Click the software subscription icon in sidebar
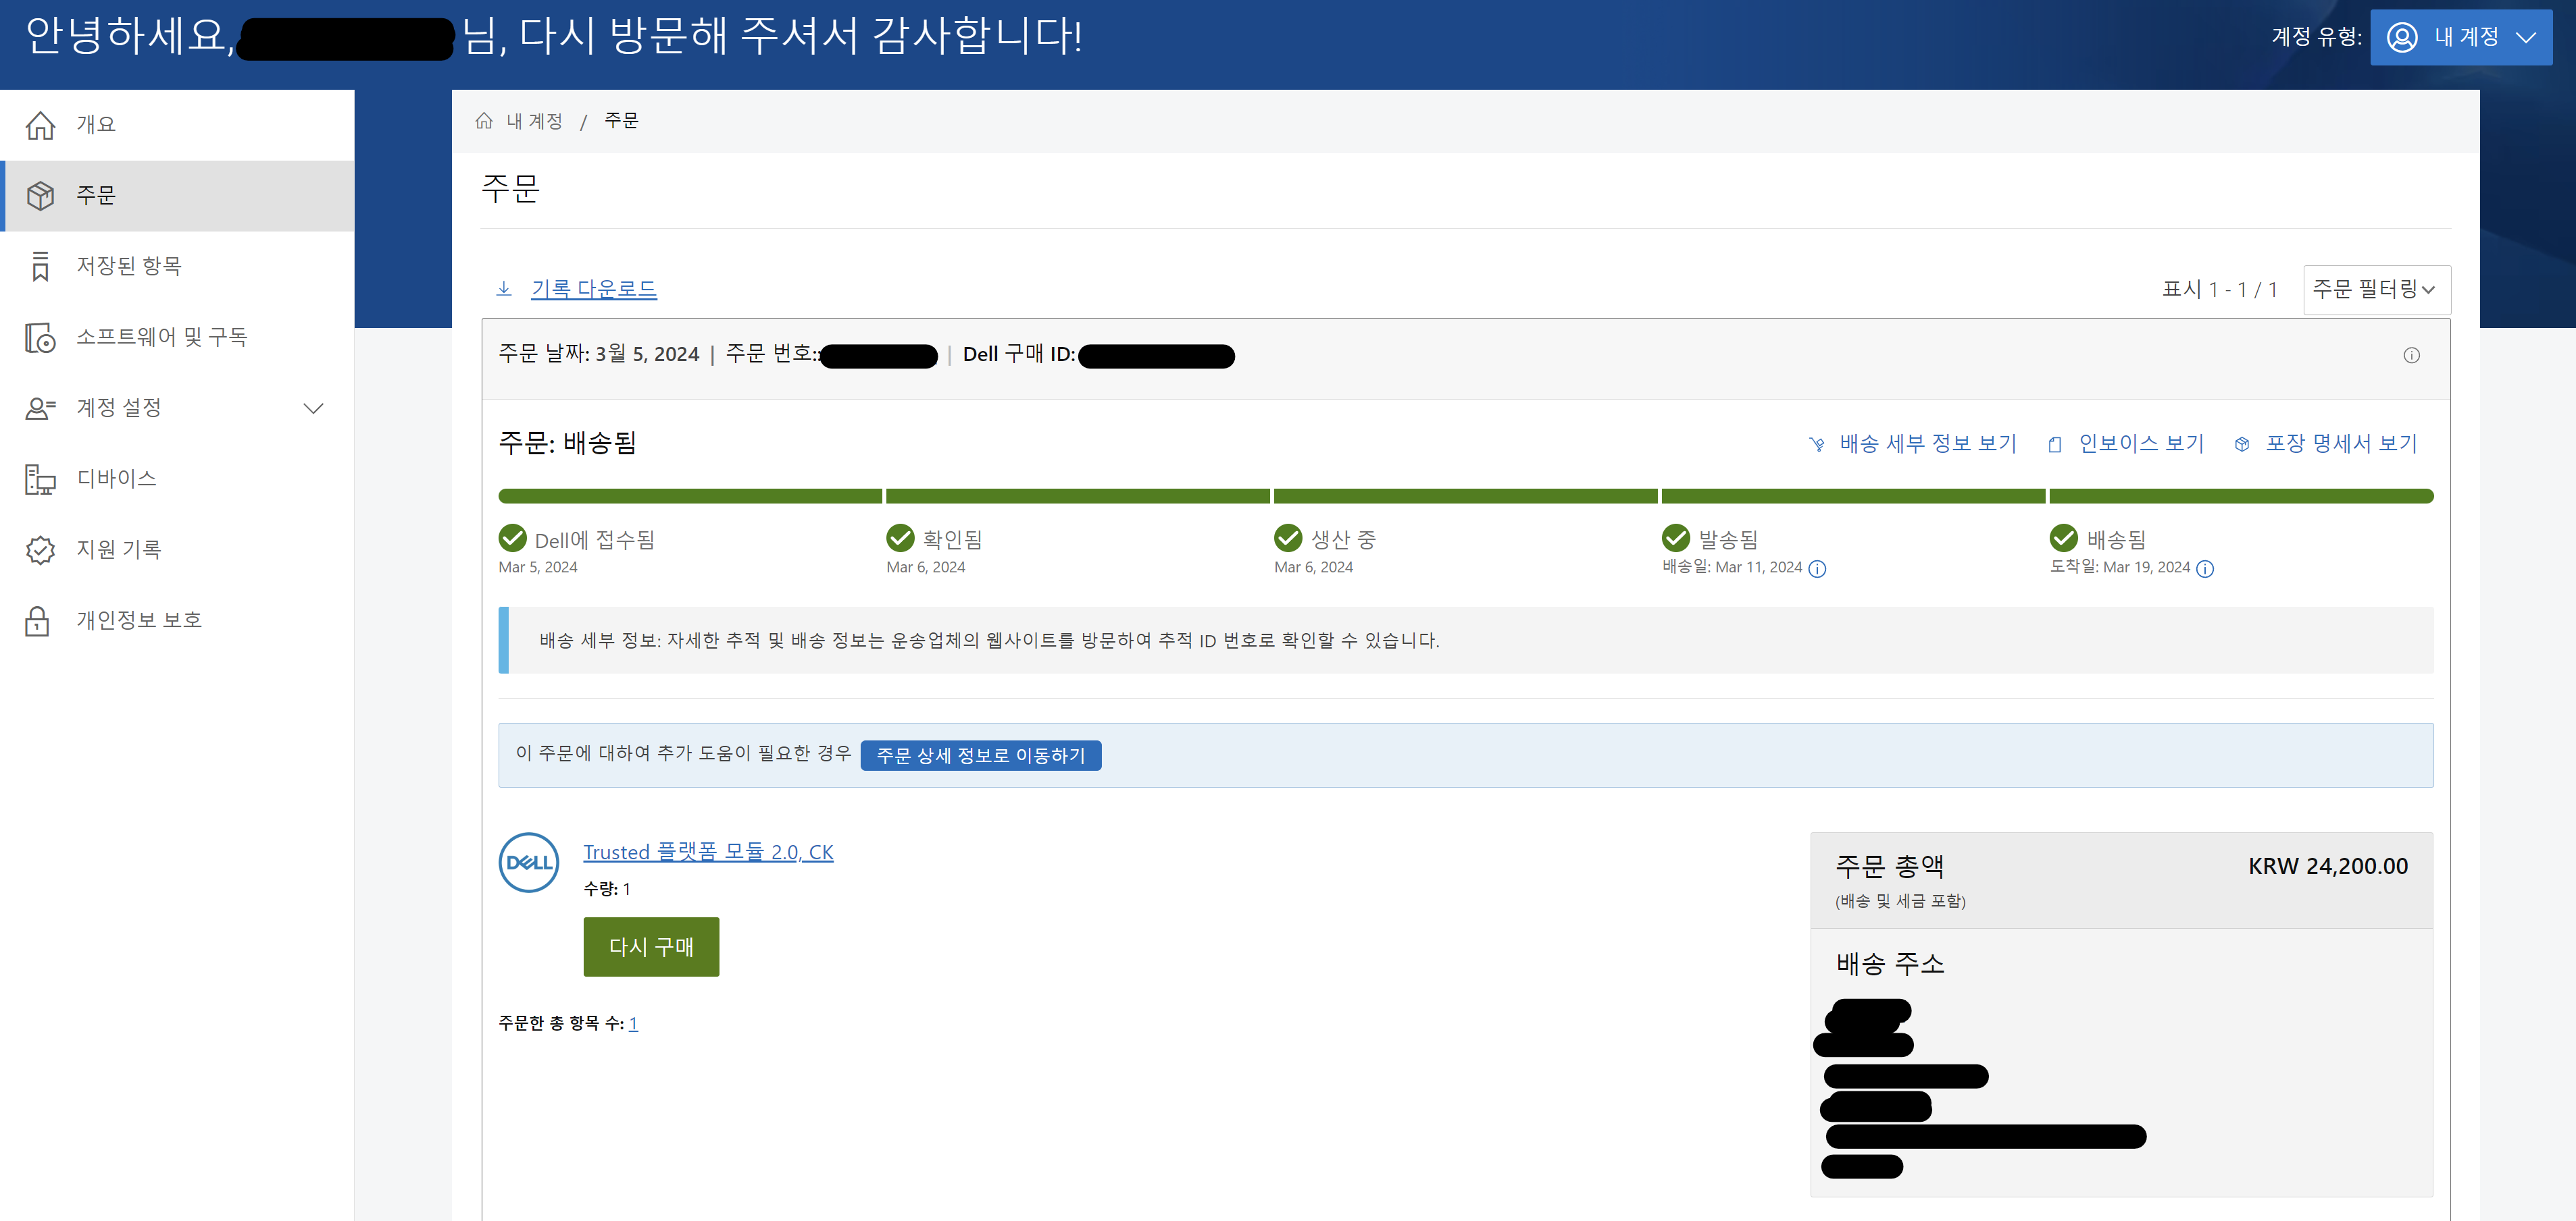 tap(40, 337)
